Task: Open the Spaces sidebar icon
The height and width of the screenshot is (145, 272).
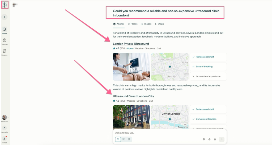Action: 4,51
